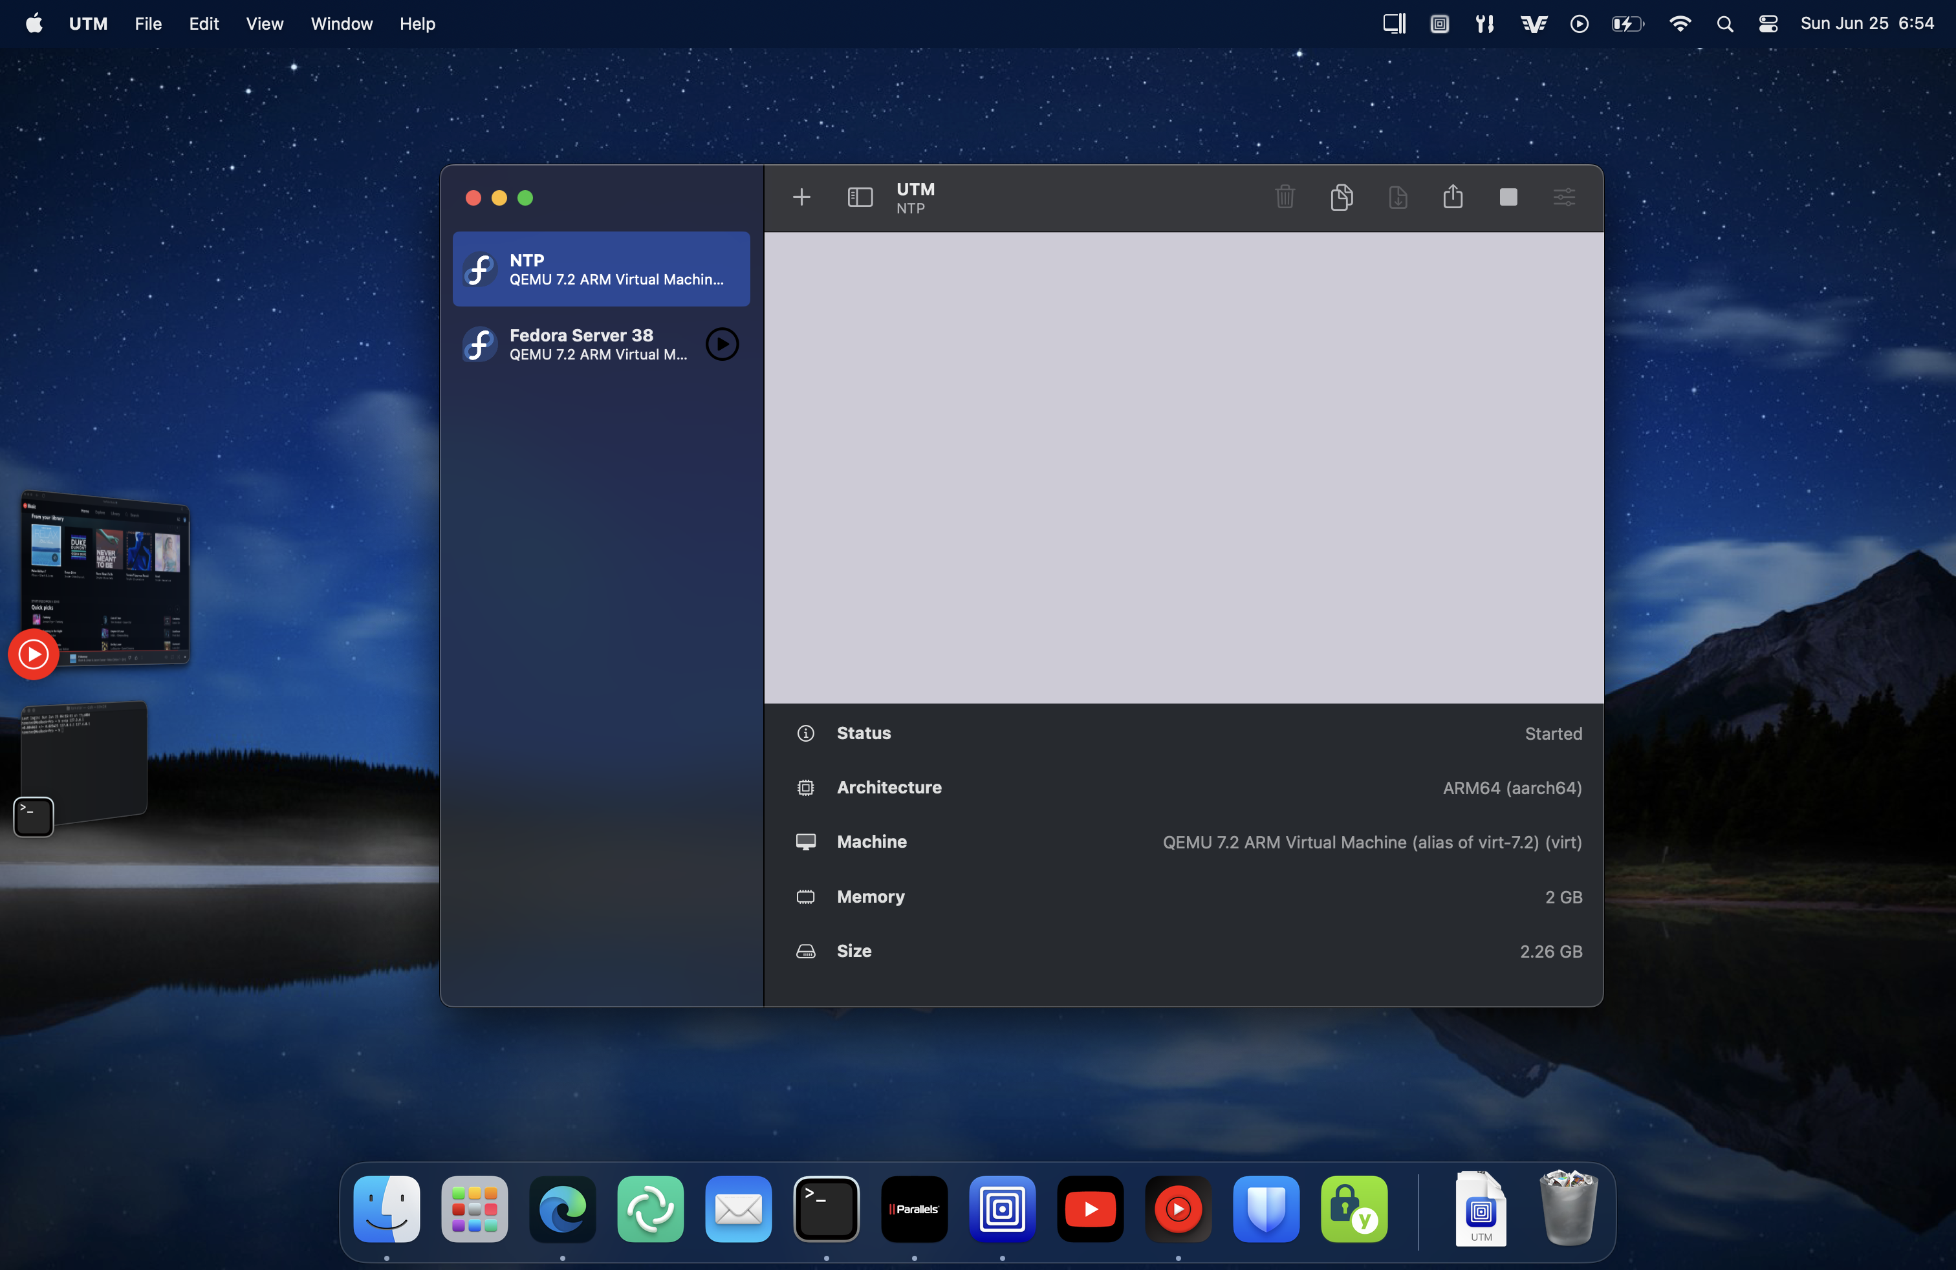Open the NTP VM settings with sliders icon
Viewport: 1956px width, 1270px height.
pyautogui.click(x=1564, y=197)
